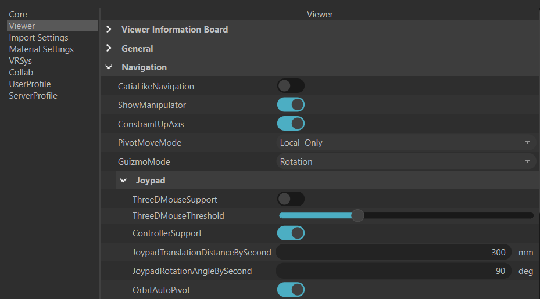The image size is (540, 299).
Task: Enable the CatiaLikeNavigation toggle
Action: point(291,86)
